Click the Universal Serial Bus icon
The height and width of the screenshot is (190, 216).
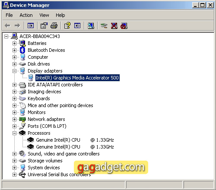pyautogui.click(x=22, y=174)
